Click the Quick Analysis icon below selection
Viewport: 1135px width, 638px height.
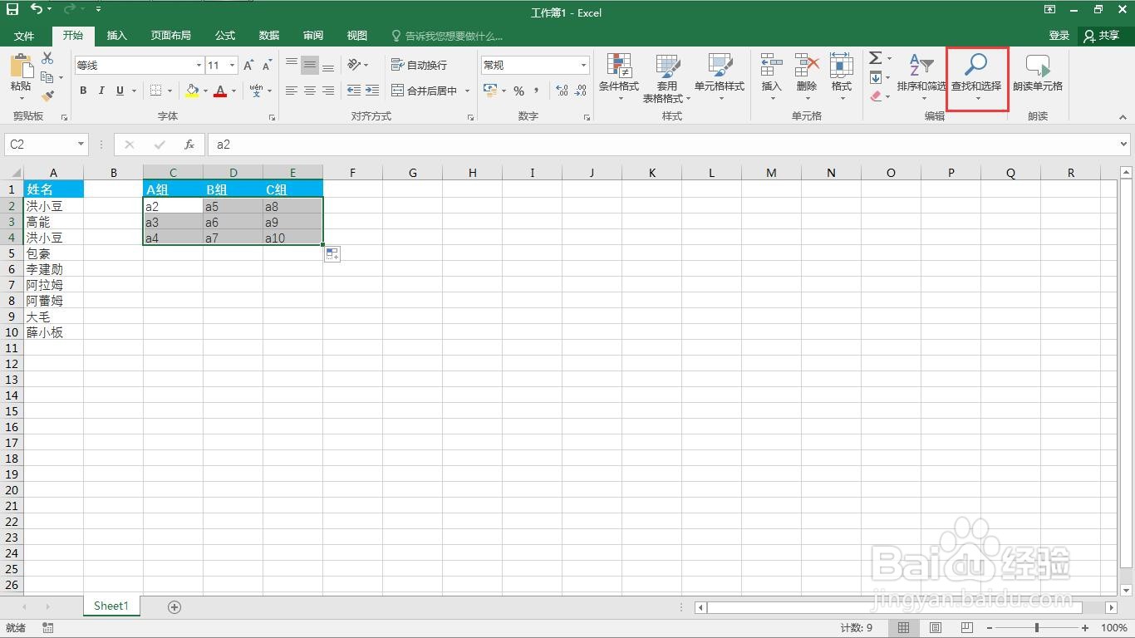coord(332,254)
